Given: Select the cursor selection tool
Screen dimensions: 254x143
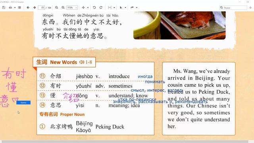Looking at the screenshot, I should click(x=121, y=8).
